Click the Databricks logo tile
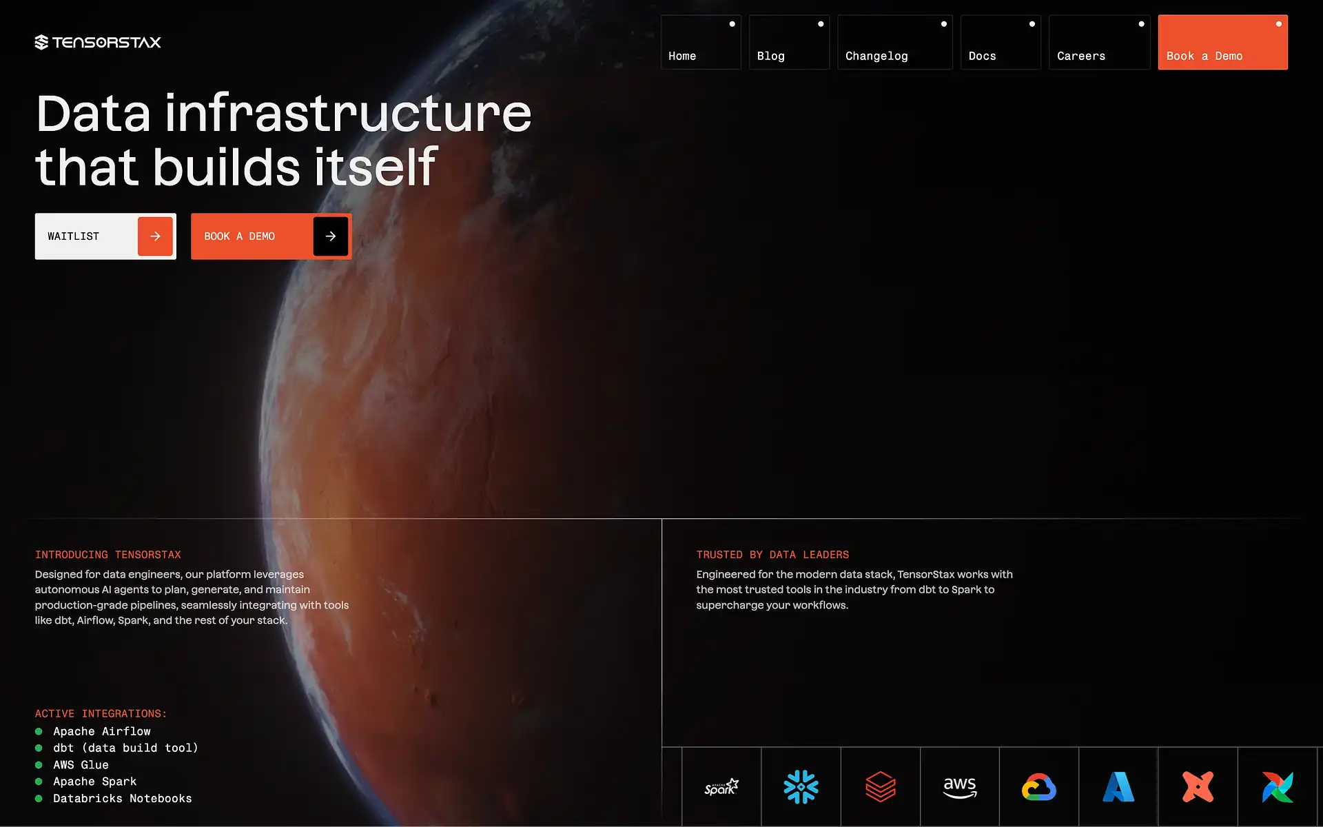The width and height of the screenshot is (1323, 827). click(x=880, y=786)
